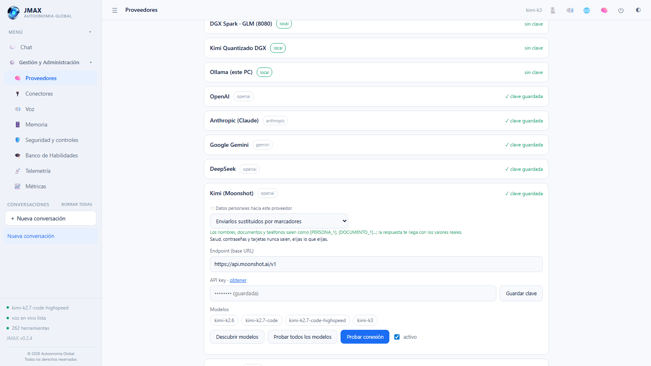Click the plug icon beside Conectores

coord(17,94)
